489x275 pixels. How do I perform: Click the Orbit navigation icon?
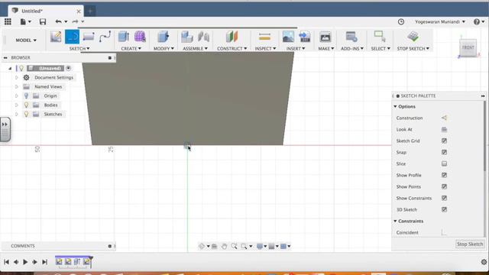point(202,246)
